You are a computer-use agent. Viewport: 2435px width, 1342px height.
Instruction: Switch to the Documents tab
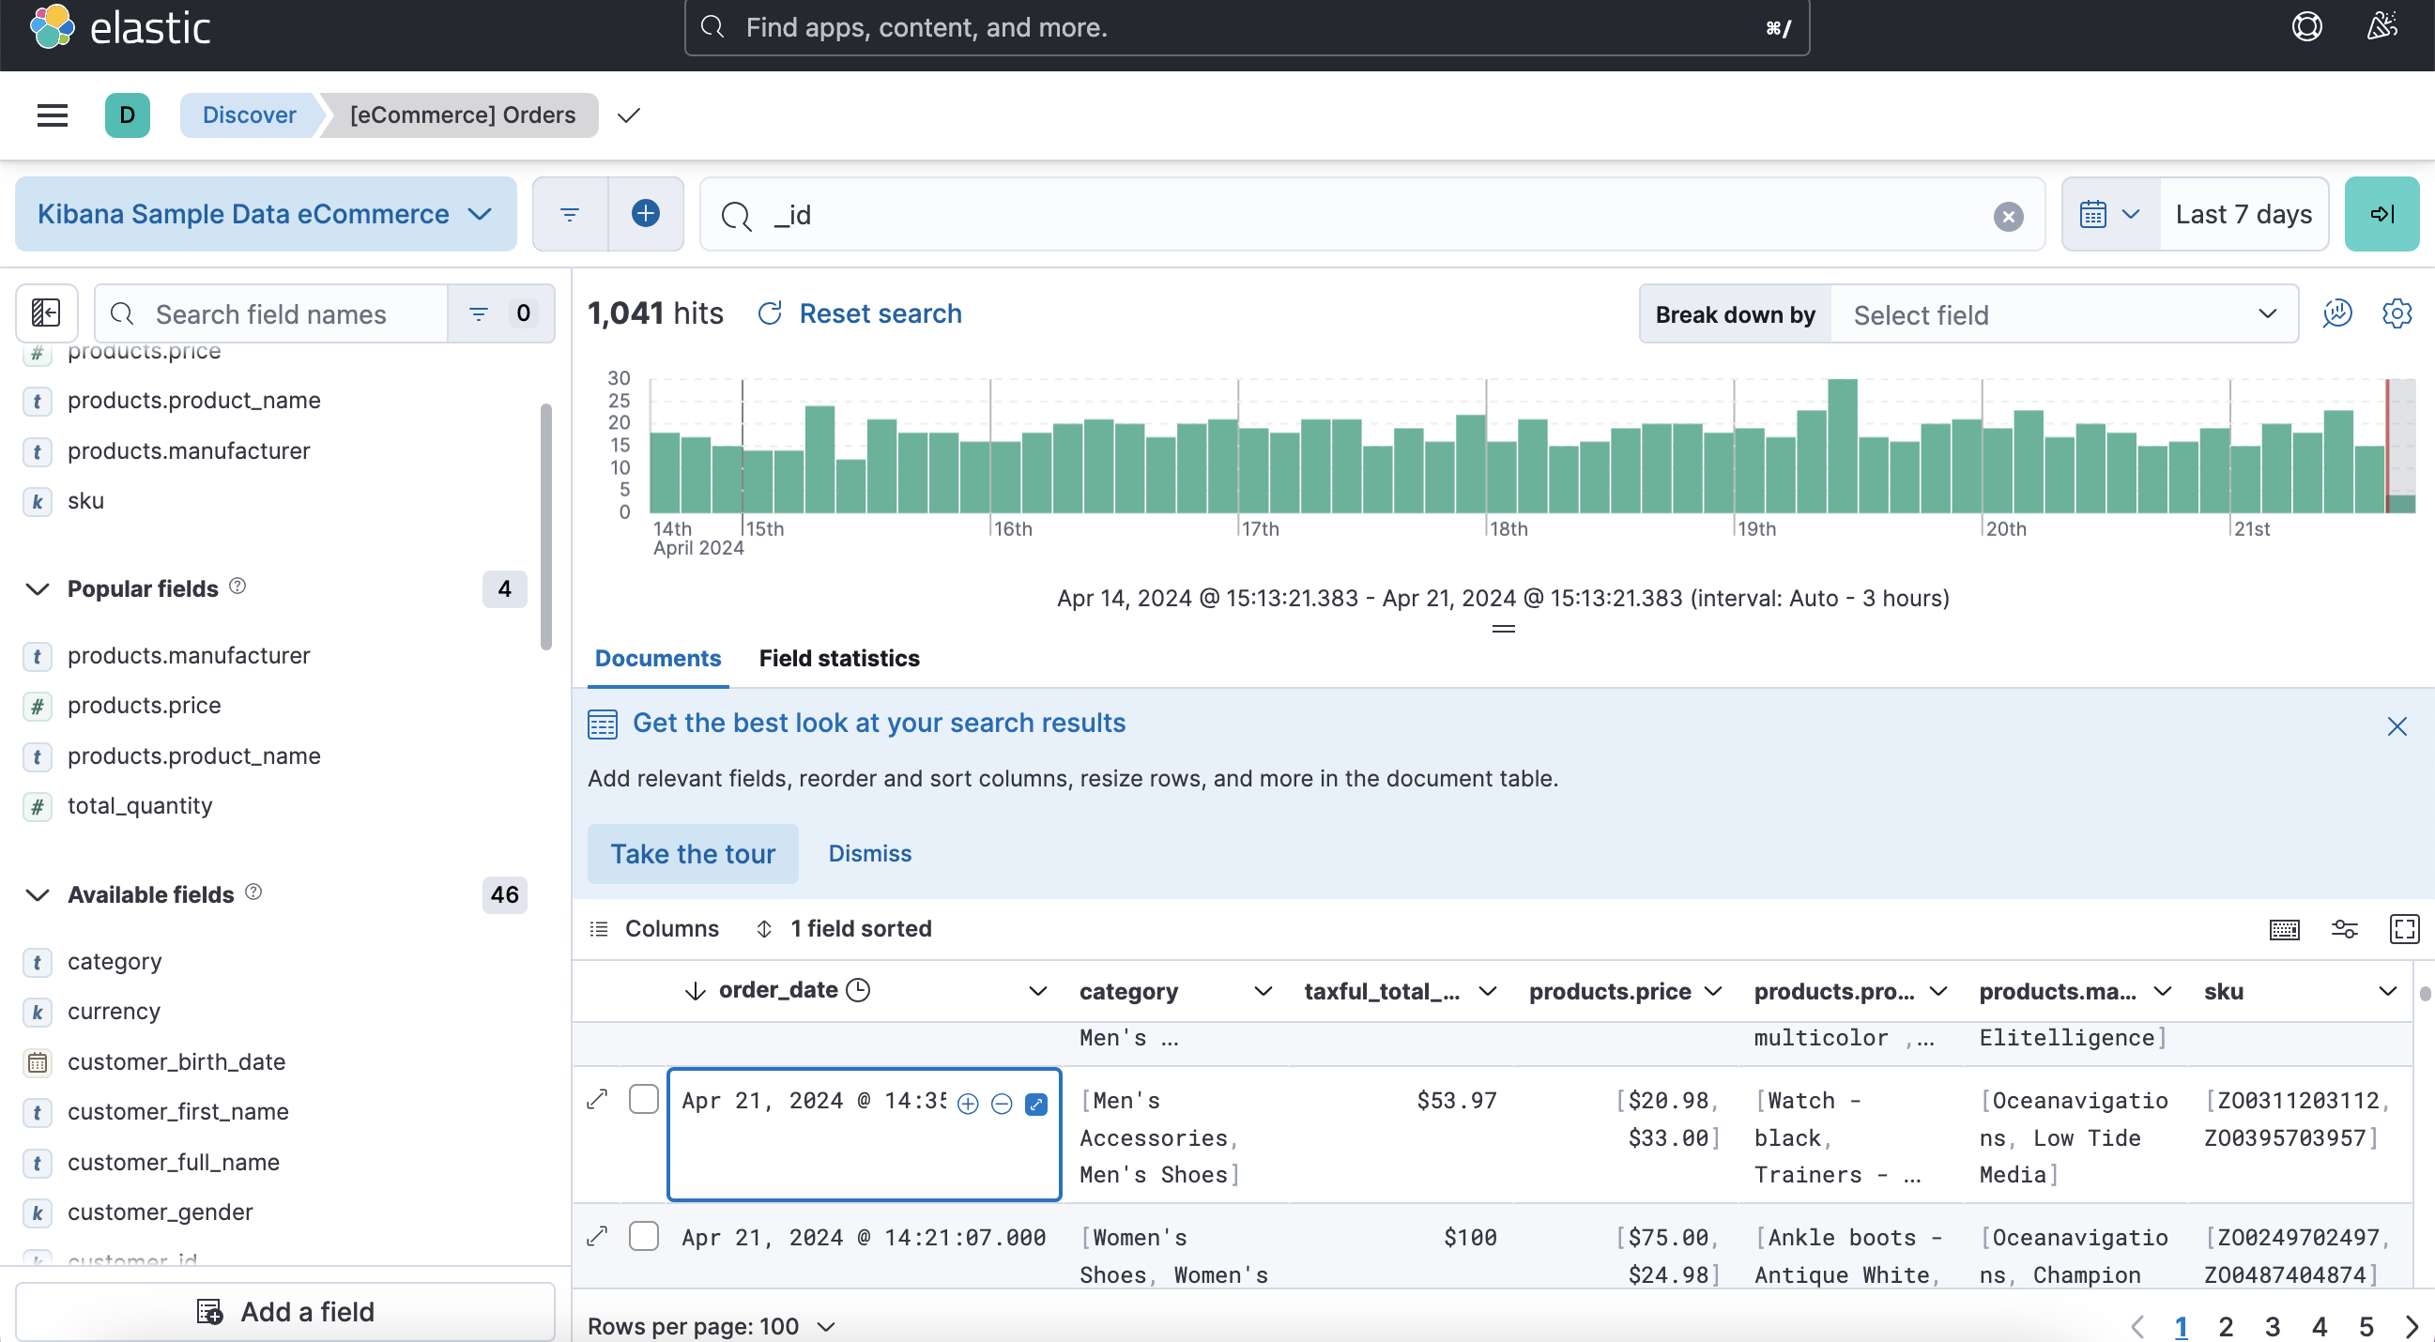[x=658, y=658]
